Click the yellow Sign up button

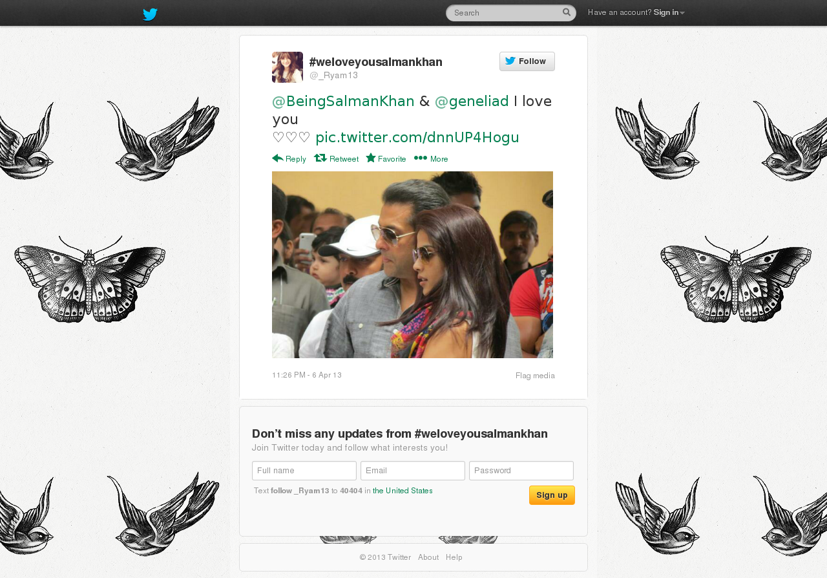click(552, 495)
